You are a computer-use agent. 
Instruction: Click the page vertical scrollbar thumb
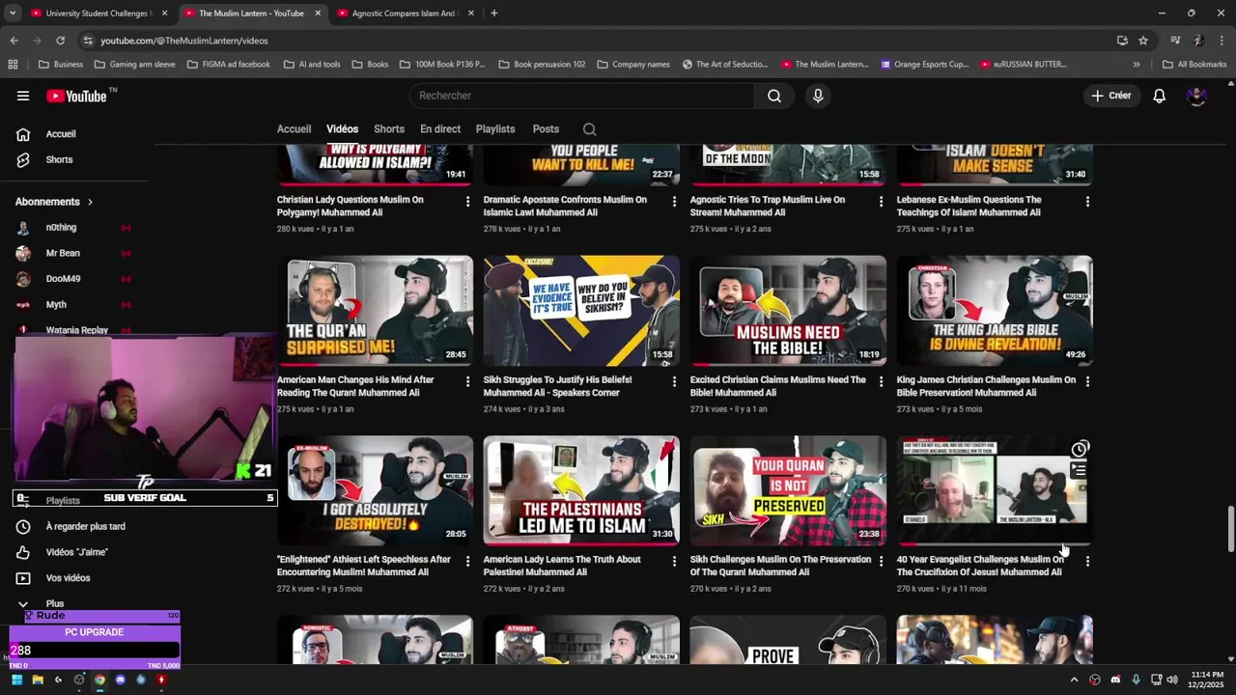tap(1230, 529)
